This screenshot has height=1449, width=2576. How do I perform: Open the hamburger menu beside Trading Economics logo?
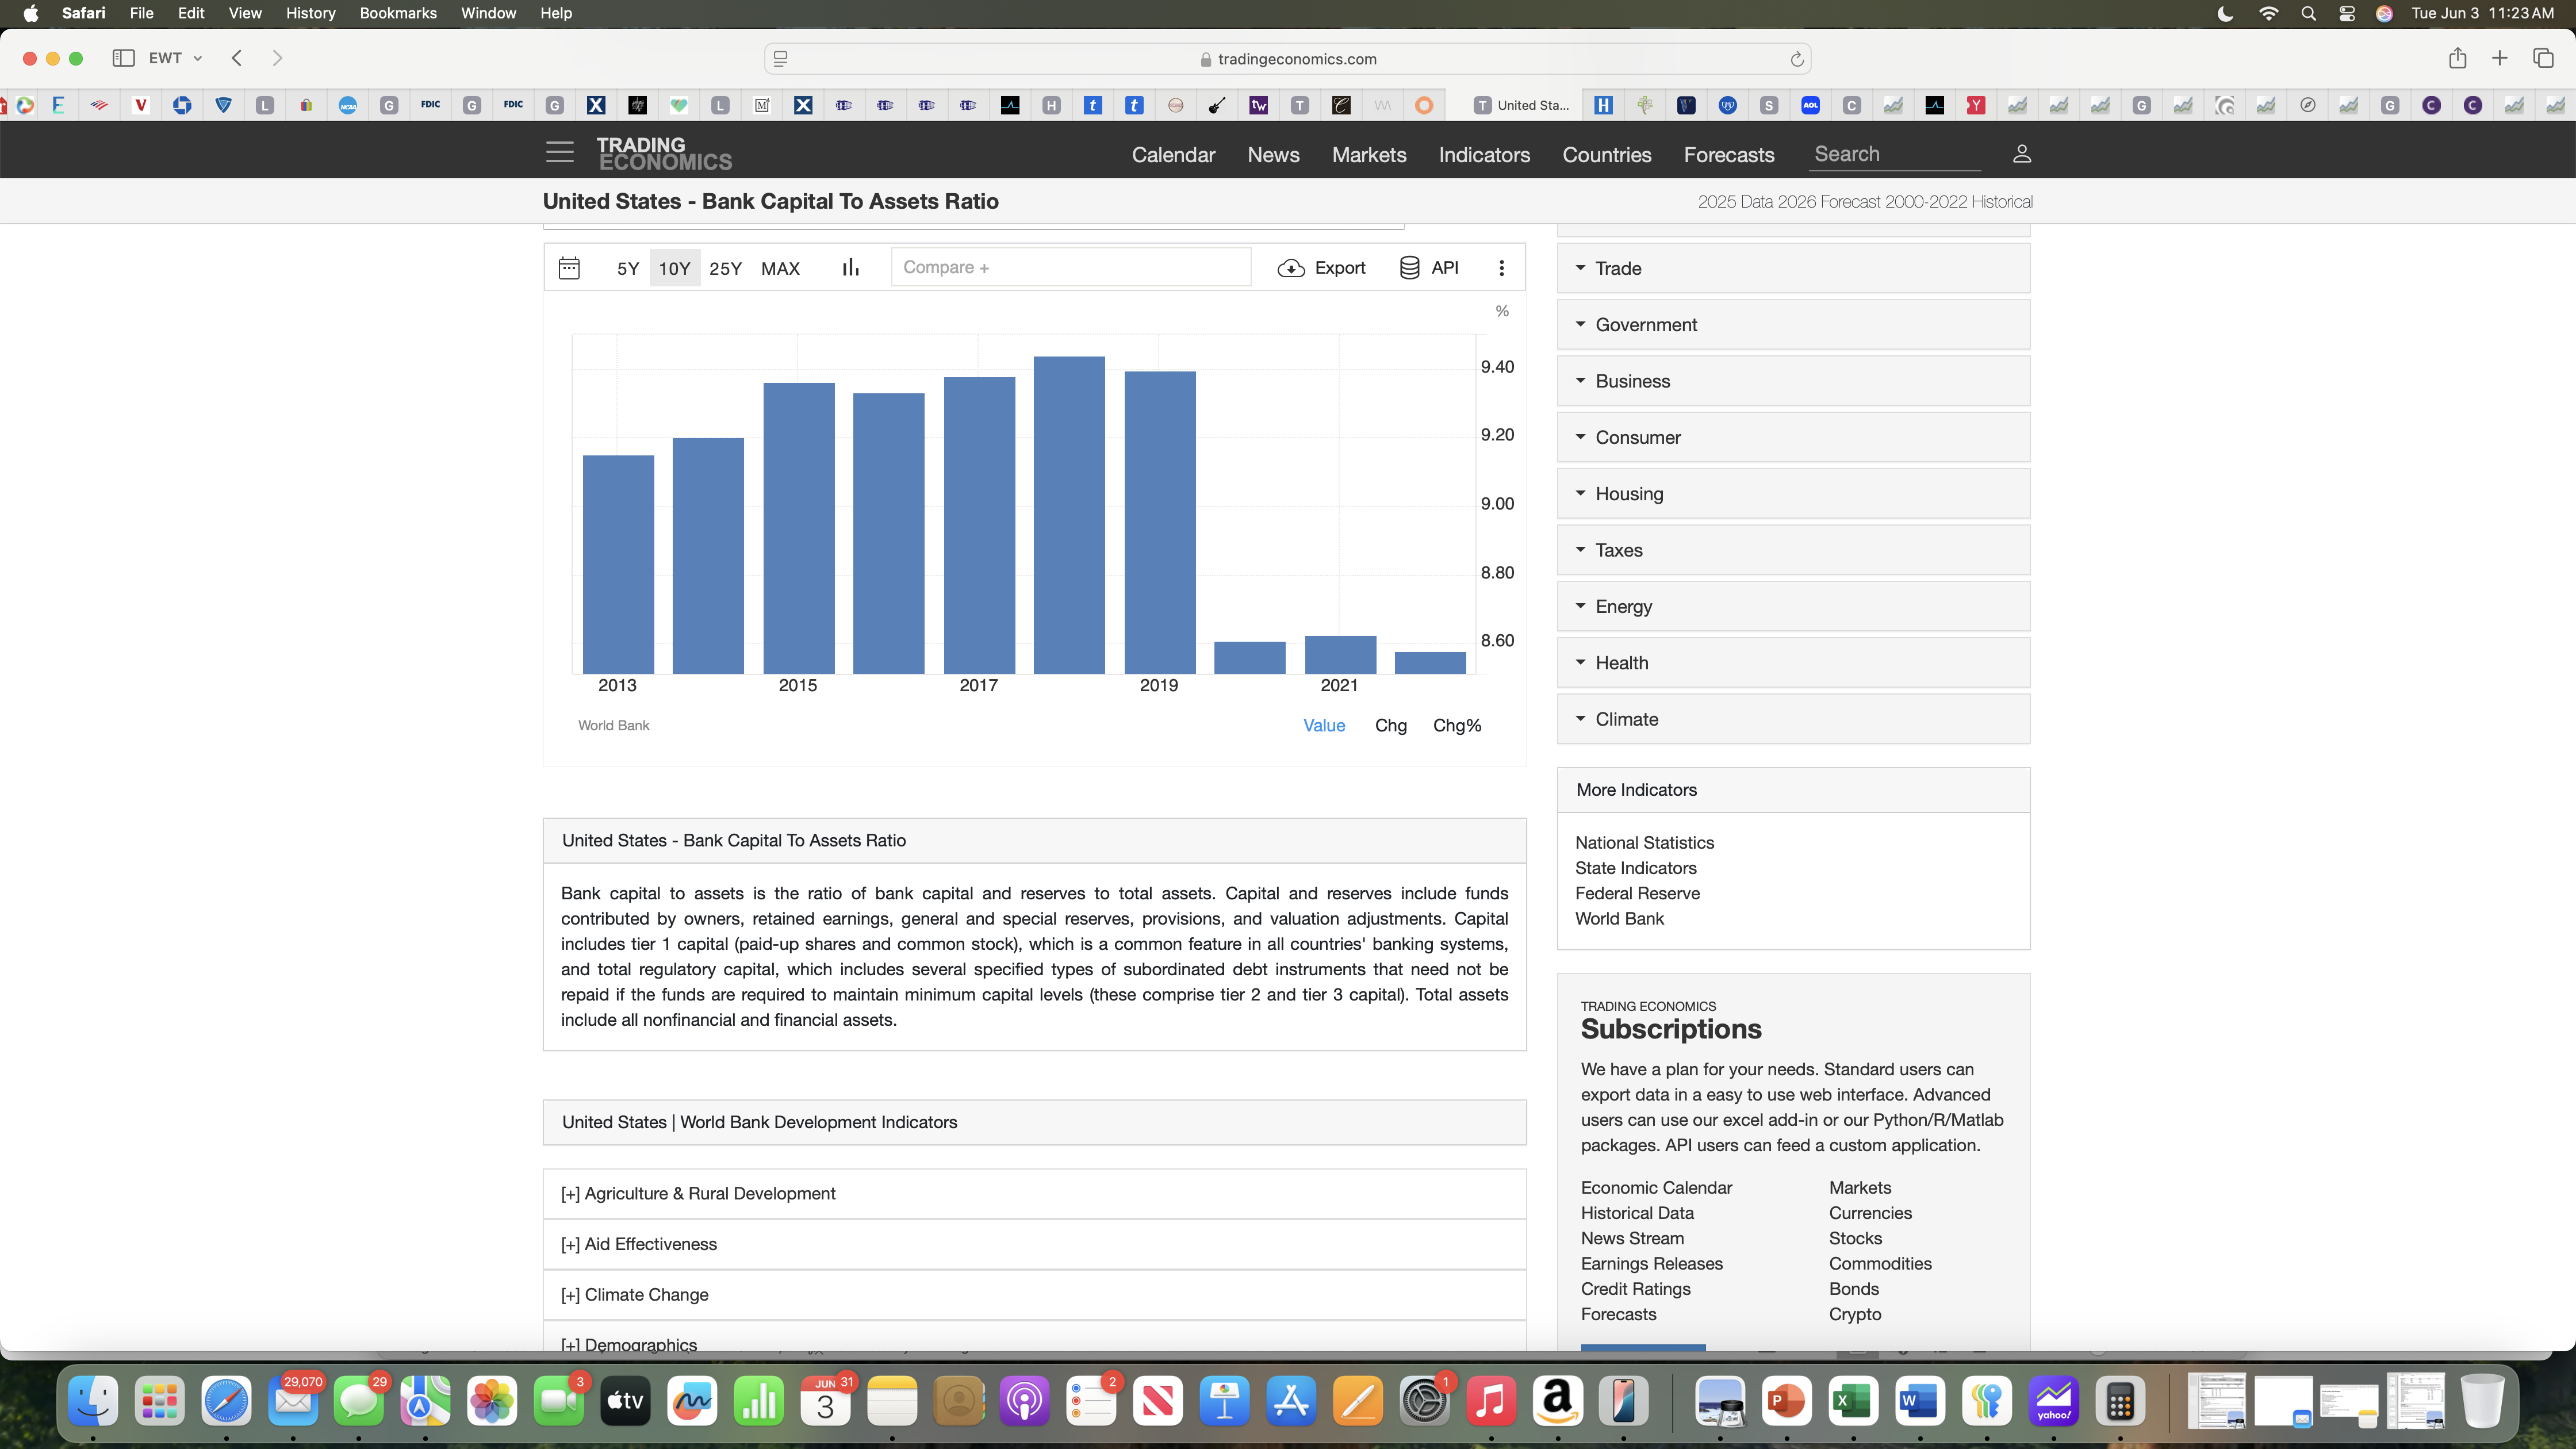pyautogui.click(x=560, y=152)
